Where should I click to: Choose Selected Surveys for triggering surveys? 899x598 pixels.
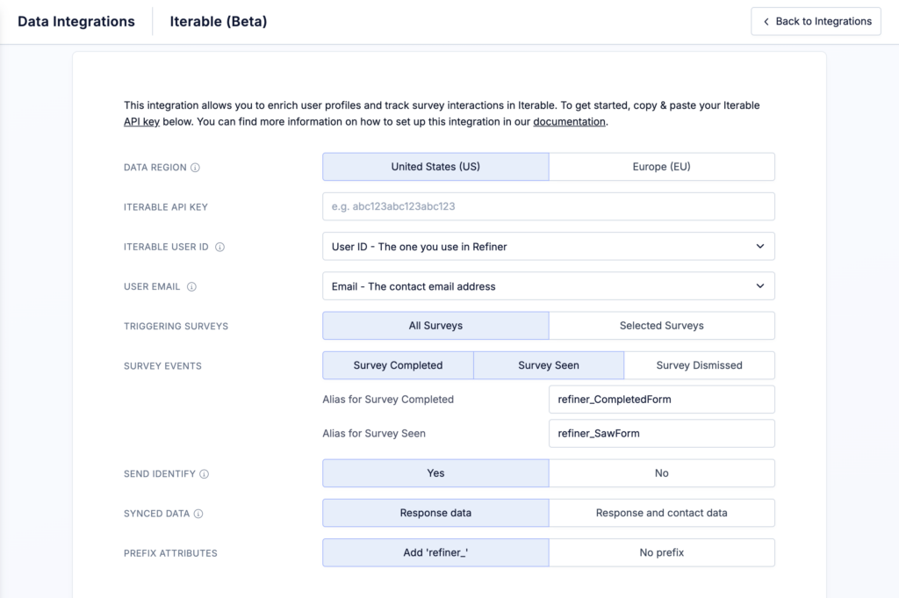coord(661,326)
